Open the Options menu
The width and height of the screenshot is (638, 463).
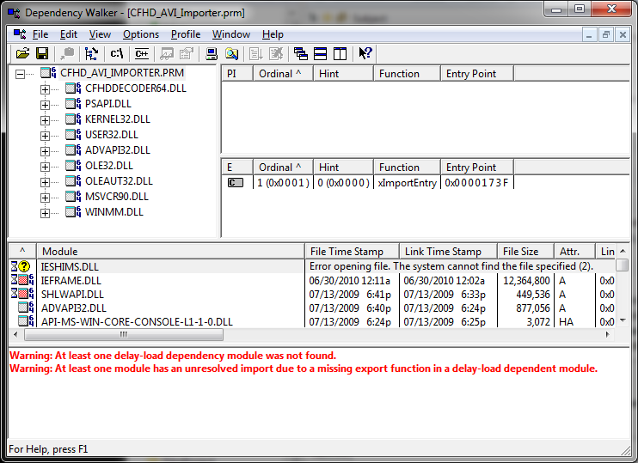140,34
